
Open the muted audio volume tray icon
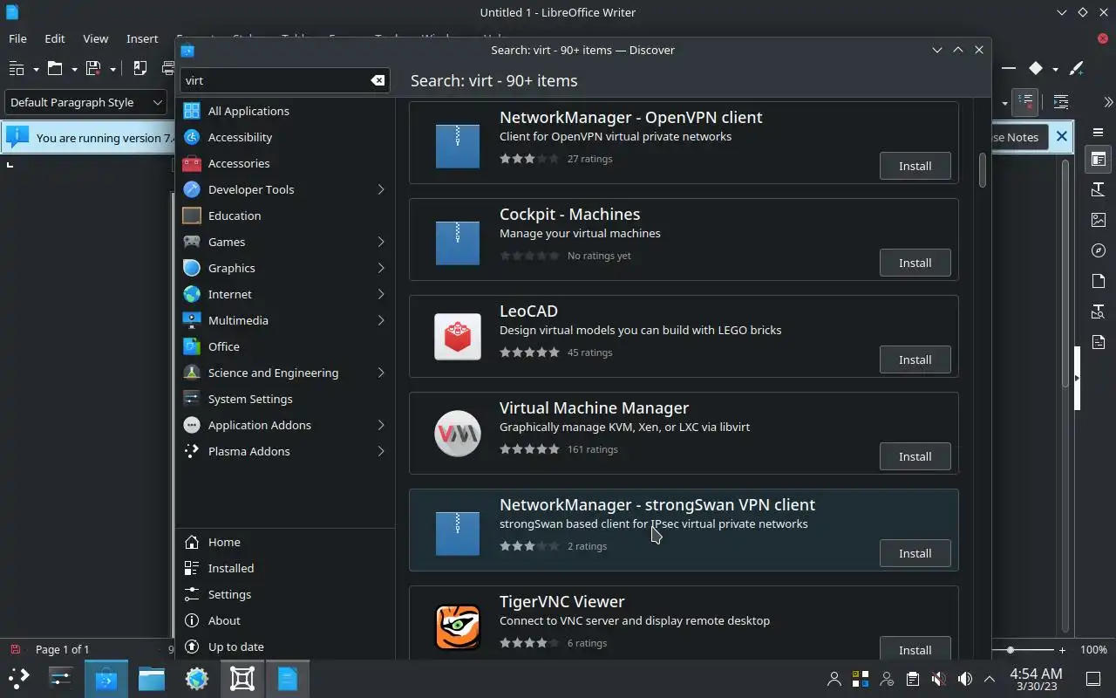(938, 679)
